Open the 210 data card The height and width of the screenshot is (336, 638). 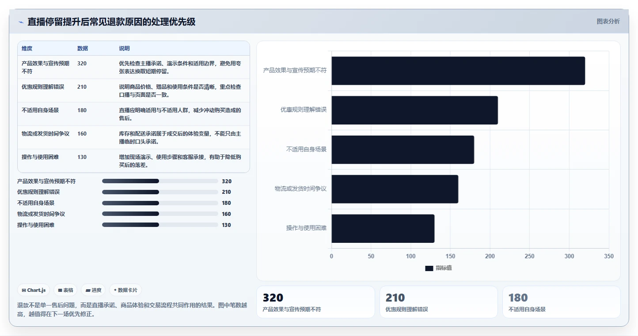pyautogui.click(x=439, y=302)
